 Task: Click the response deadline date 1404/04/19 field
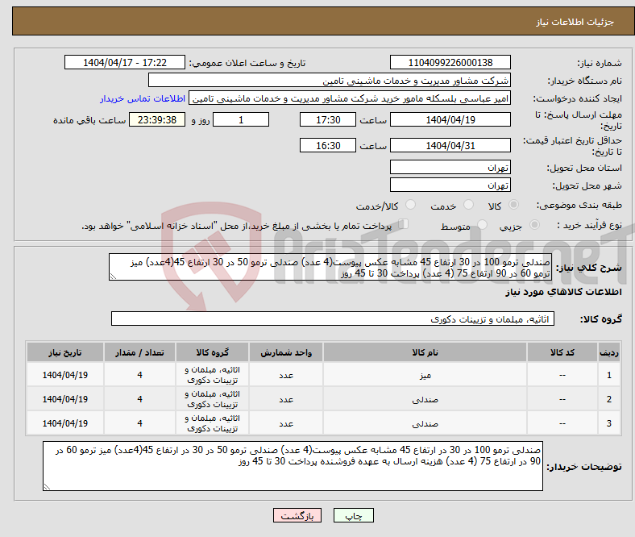click(x=450, y=119)
